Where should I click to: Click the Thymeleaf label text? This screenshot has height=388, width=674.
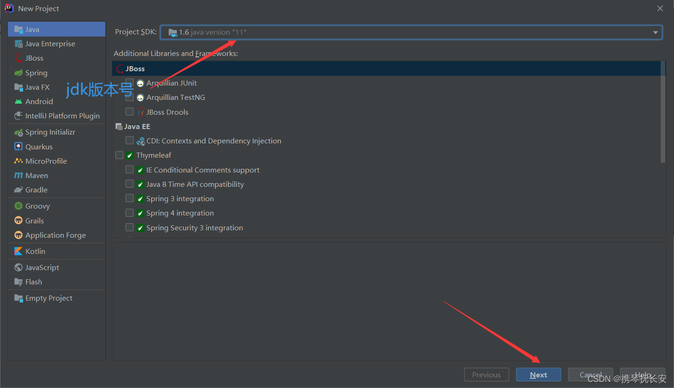154,155
